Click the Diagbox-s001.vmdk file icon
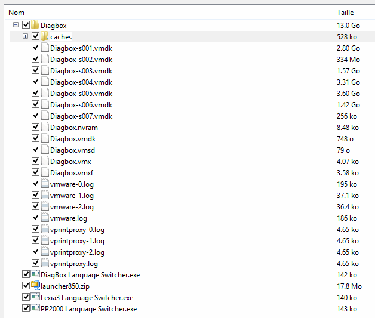The width and height of the screenshot is (375, 318). (x=45, y=48)
